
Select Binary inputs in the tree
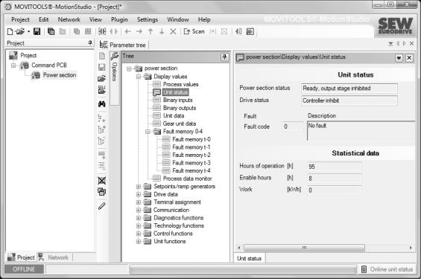click(x=178, y=100)
